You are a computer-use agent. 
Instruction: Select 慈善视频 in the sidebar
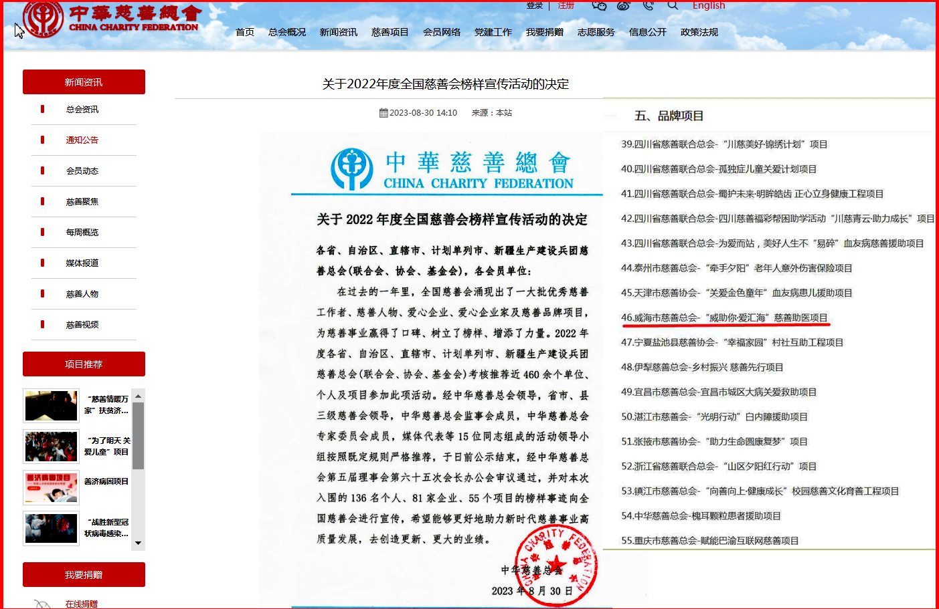[x=82, y=325]
